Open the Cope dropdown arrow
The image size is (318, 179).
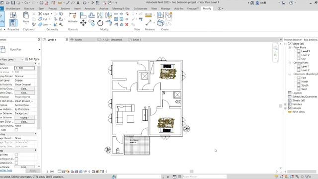(51, 14)
